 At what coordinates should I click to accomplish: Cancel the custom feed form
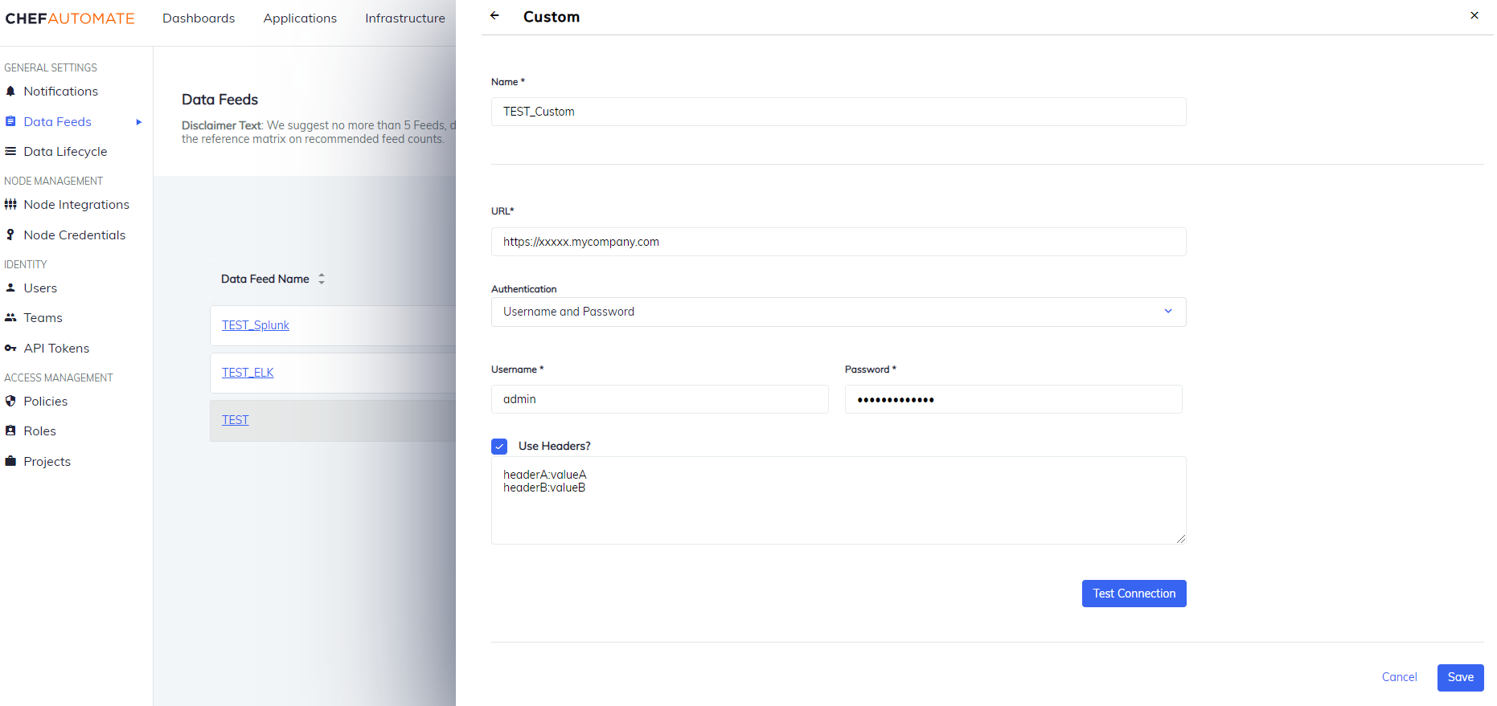1399,678
